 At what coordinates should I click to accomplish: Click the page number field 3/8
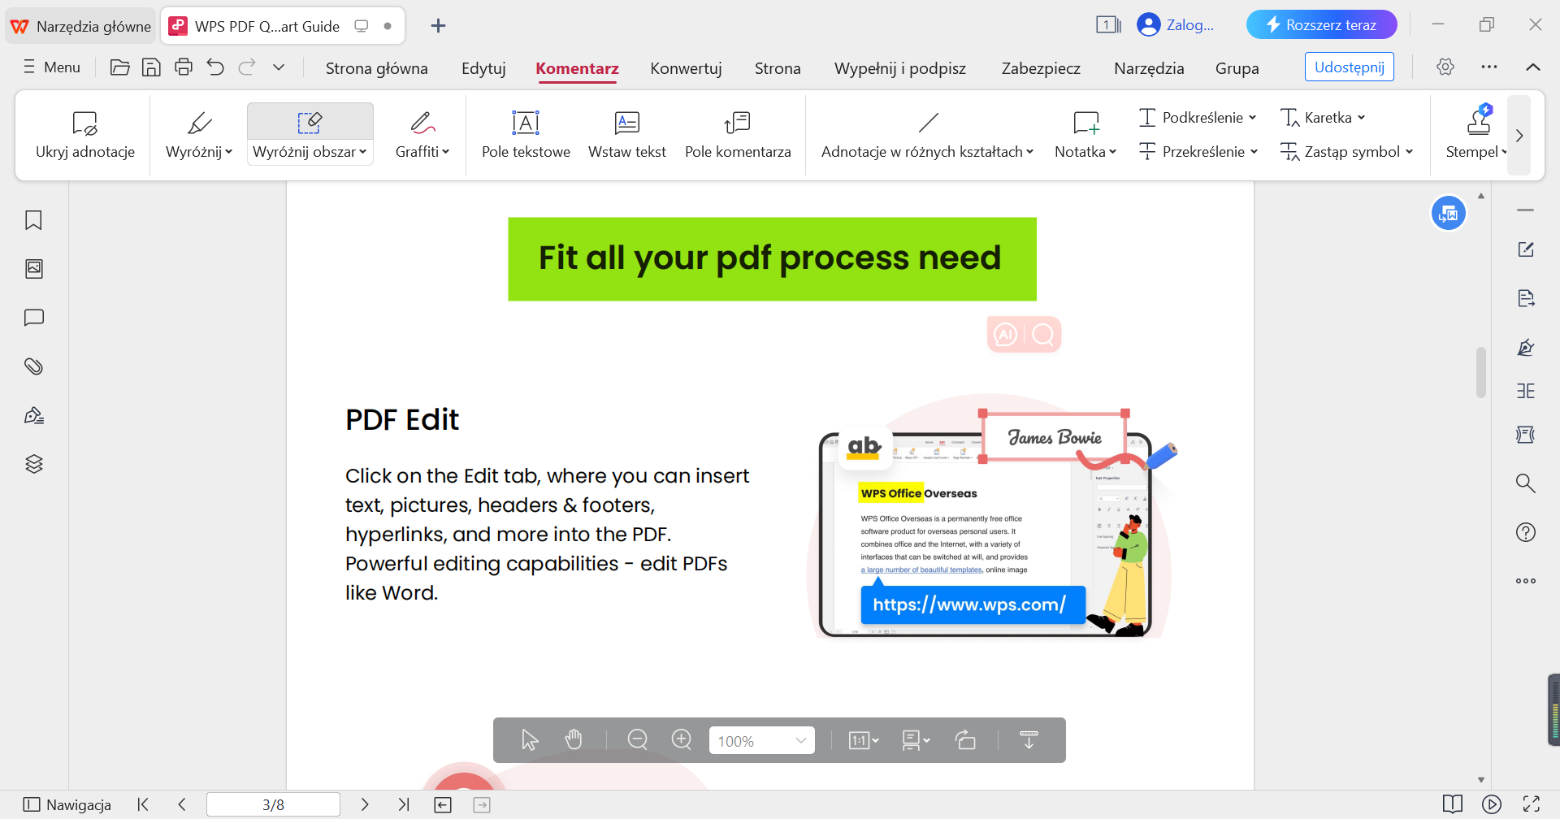tap(273, 804)
